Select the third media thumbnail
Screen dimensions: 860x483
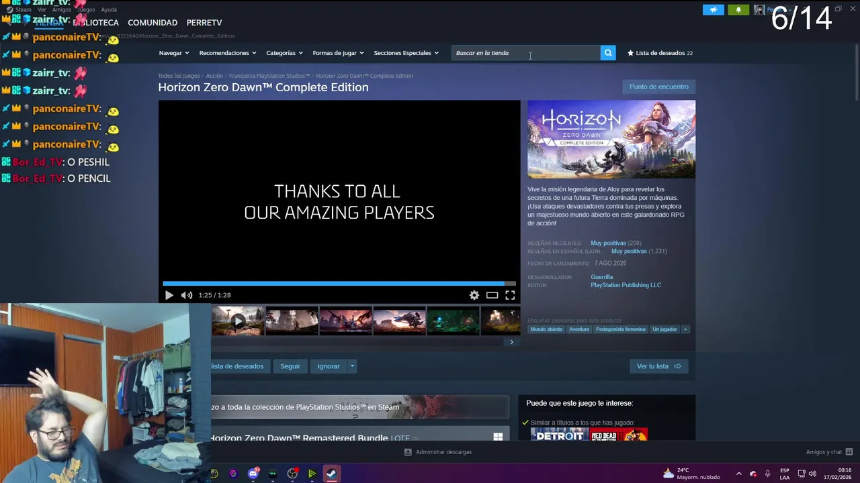point(345,321)
